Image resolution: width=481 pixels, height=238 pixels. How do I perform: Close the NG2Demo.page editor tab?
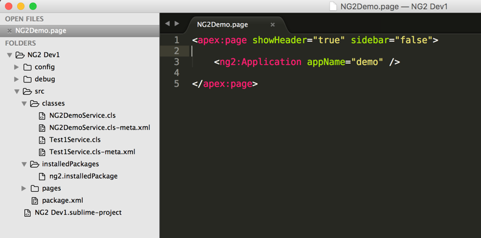tap(272, 24)
